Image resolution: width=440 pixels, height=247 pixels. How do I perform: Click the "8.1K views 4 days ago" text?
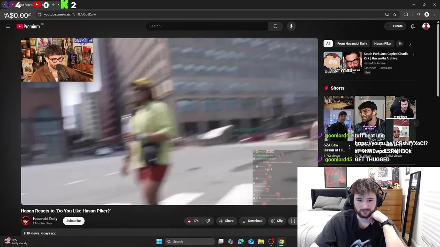point(40,233)
